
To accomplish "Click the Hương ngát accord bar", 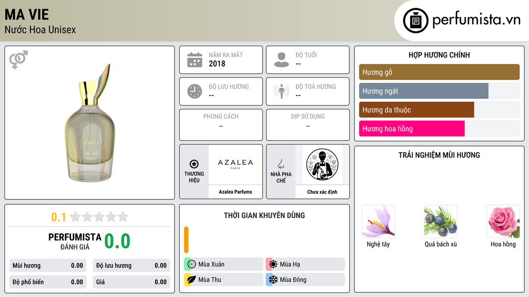I will click(x=424, y=91).
